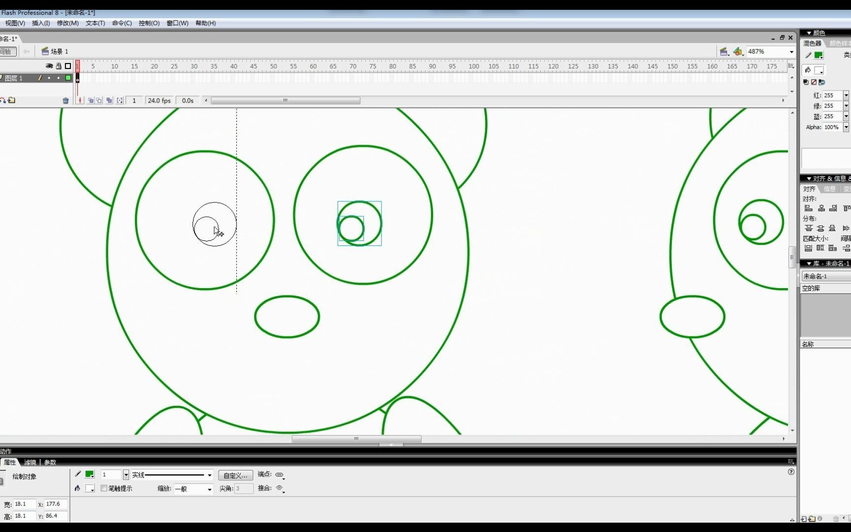Toggle visibility dot of 图层 1

[49, 78]
